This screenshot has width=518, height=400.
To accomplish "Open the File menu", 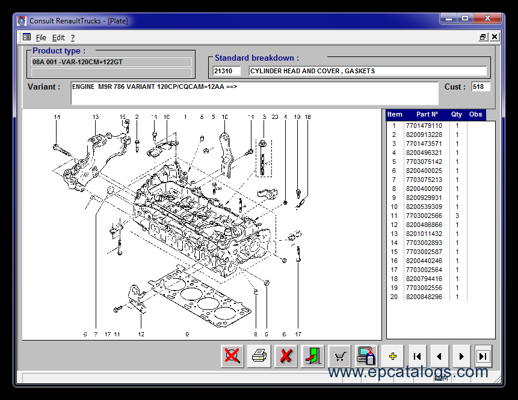I will click(41, 38).
